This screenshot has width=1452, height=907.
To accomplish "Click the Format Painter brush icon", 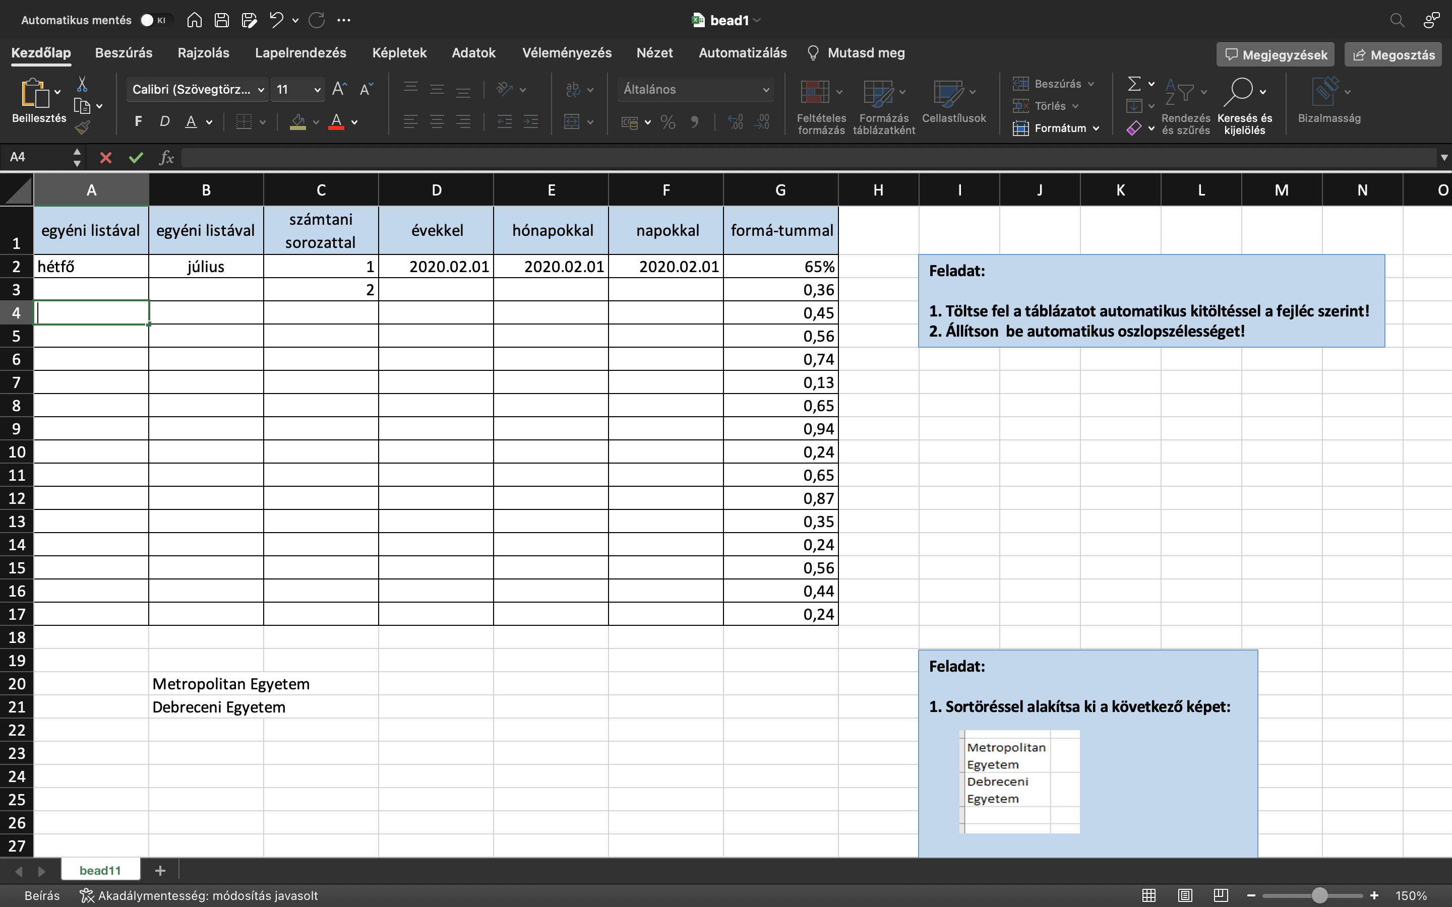I will click(x=82, y=127).
